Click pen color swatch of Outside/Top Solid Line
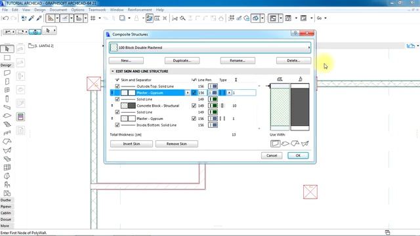420x236 pixels. point(213,87)
